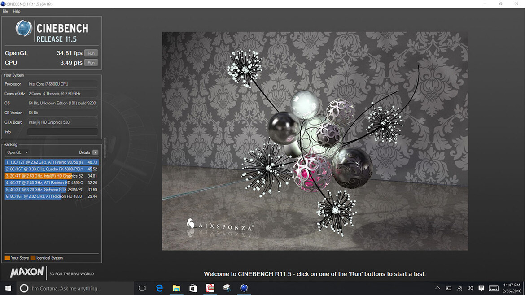Launch Microsoft Edge from the taskbar

(x=159, y=288)
